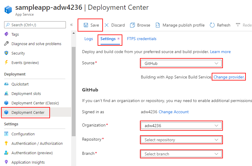Focus the Search (Ctrl+/) input field
Viewport: 252px width, 166px height.
[x=35, y=25]
